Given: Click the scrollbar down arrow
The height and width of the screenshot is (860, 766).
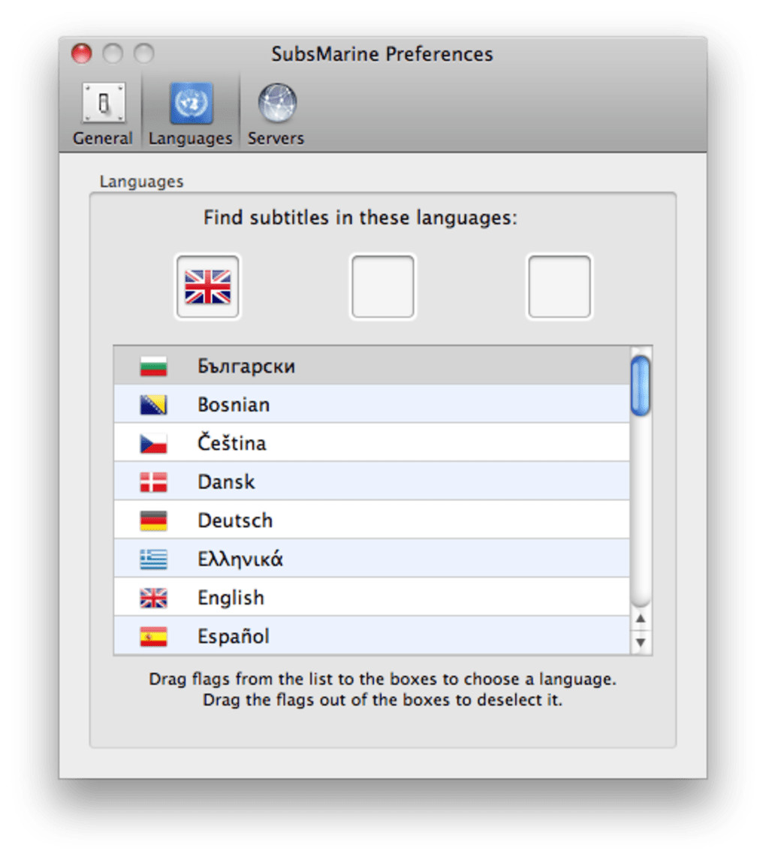Looking at the screenshot, I should click(x=641, y=641).
